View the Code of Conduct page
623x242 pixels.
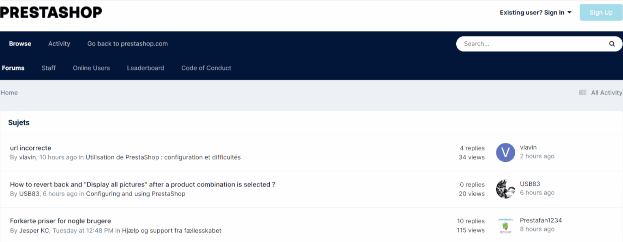point(206,68)
